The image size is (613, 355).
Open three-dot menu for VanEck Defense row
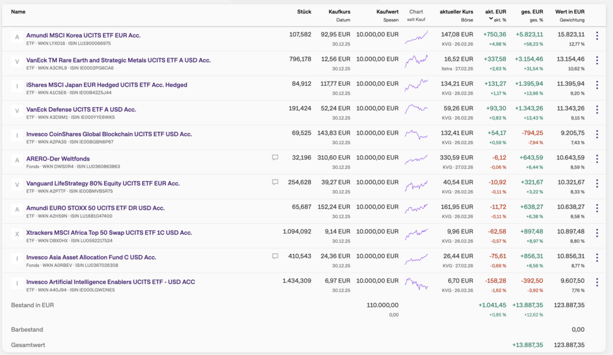click(596, 110)
